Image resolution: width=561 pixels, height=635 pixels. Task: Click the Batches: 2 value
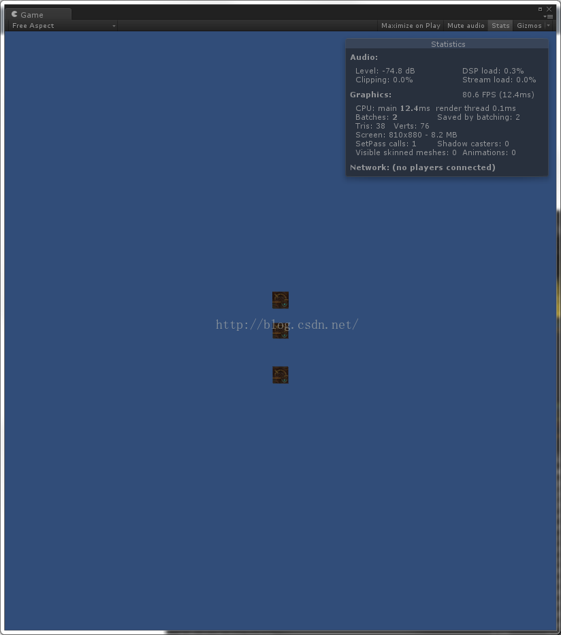click(376, 117)
